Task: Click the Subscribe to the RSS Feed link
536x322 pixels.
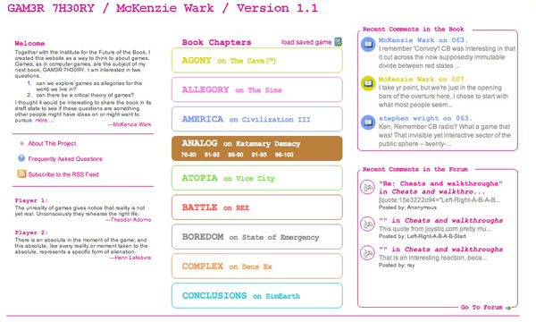Action: pyautogui.click(x=63, y=174)
